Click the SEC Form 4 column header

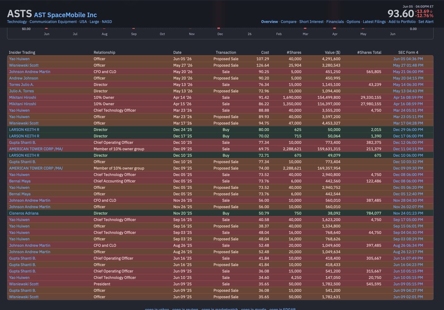(x=408, y=53)
